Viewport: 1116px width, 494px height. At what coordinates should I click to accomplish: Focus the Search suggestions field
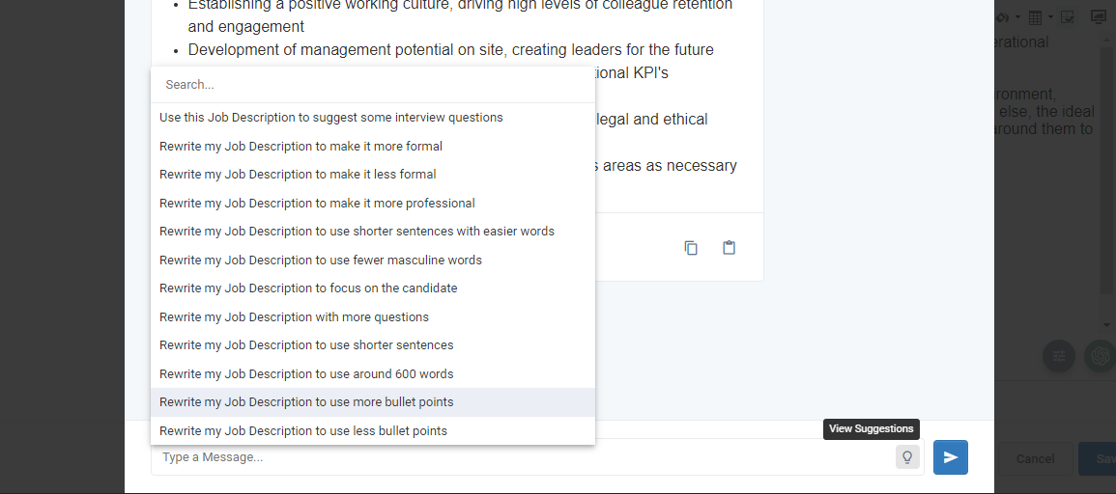(x=373, y=85)
